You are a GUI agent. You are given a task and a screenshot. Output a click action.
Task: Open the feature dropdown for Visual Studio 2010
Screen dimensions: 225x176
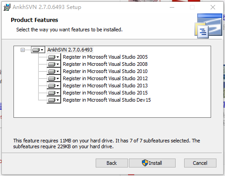(54, 71)
